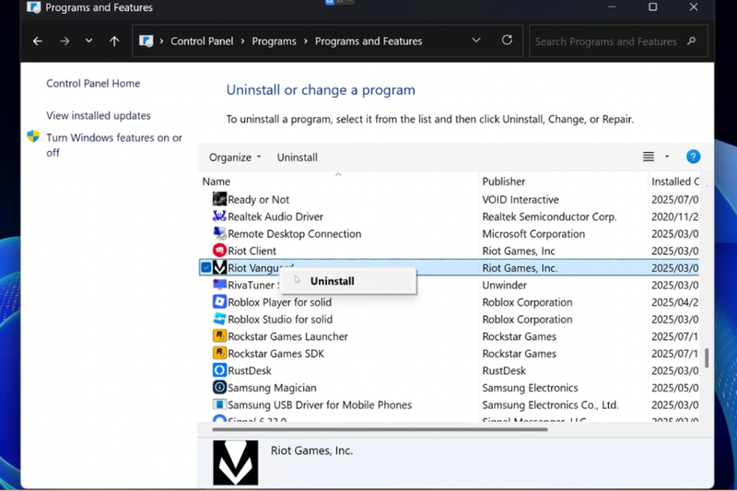The height and width of the screenshot is (491, 737).
Task: Refresh the Programs and Features list
Action: [x=507, y=41]
